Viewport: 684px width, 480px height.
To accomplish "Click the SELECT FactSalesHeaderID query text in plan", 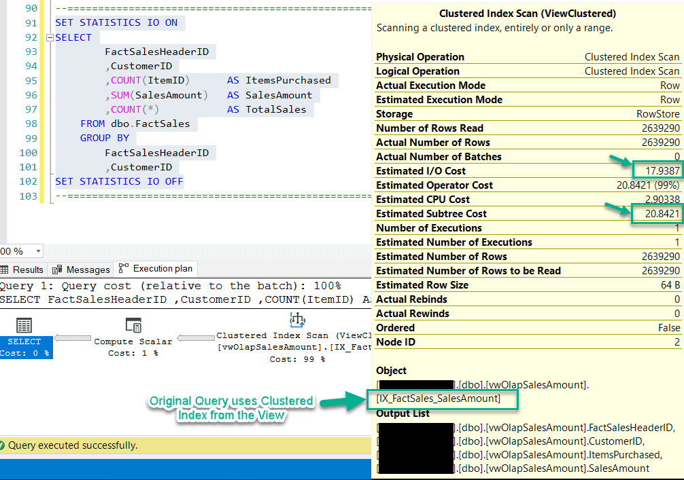I will (186, 299).
